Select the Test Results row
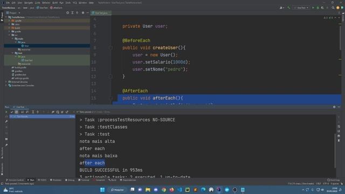345x194 pixels. (42, 116)
